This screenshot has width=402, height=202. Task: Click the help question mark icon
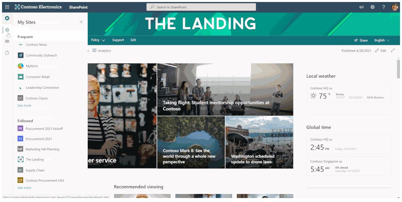point(384,7)
